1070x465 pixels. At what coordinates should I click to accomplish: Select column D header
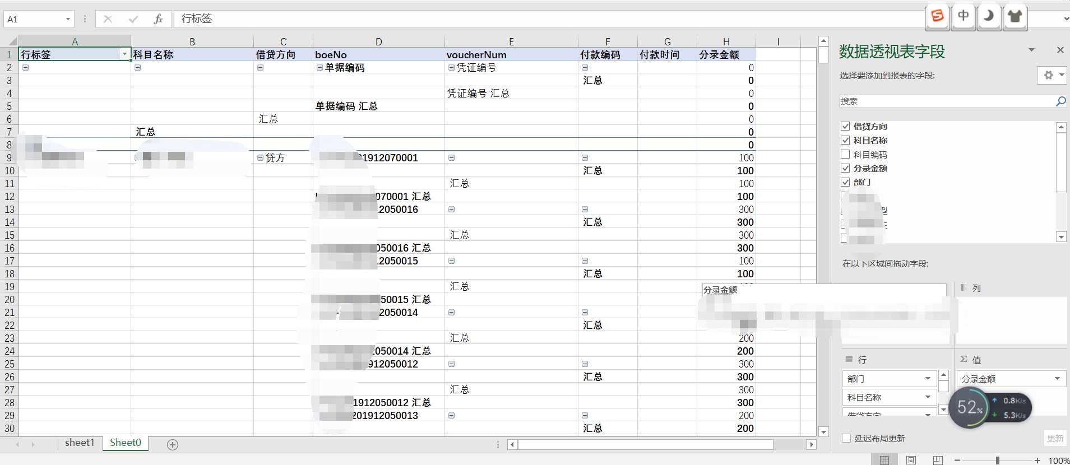point(379,41)
